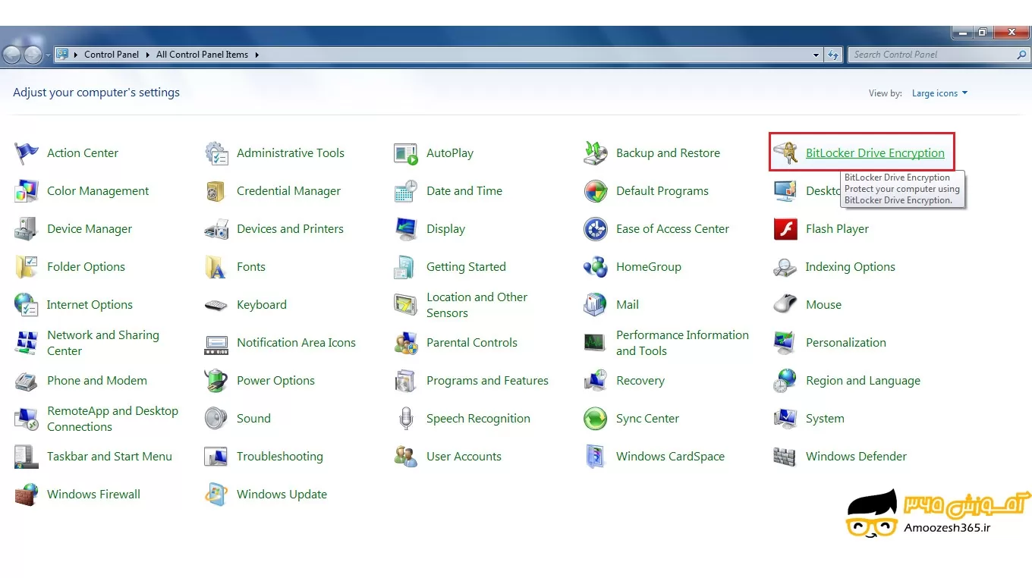Open the Color Management icon
Image resolution: width=1032 pixels, height=578 pixels.
point(27,191)
